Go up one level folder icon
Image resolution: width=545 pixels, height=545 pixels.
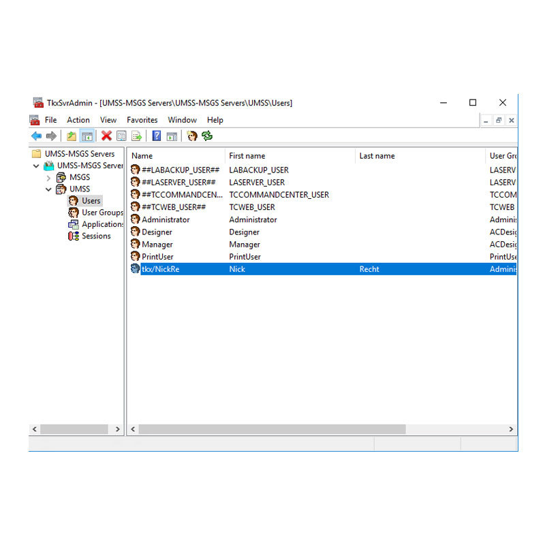pyautogui.click(x=72, y=136)
